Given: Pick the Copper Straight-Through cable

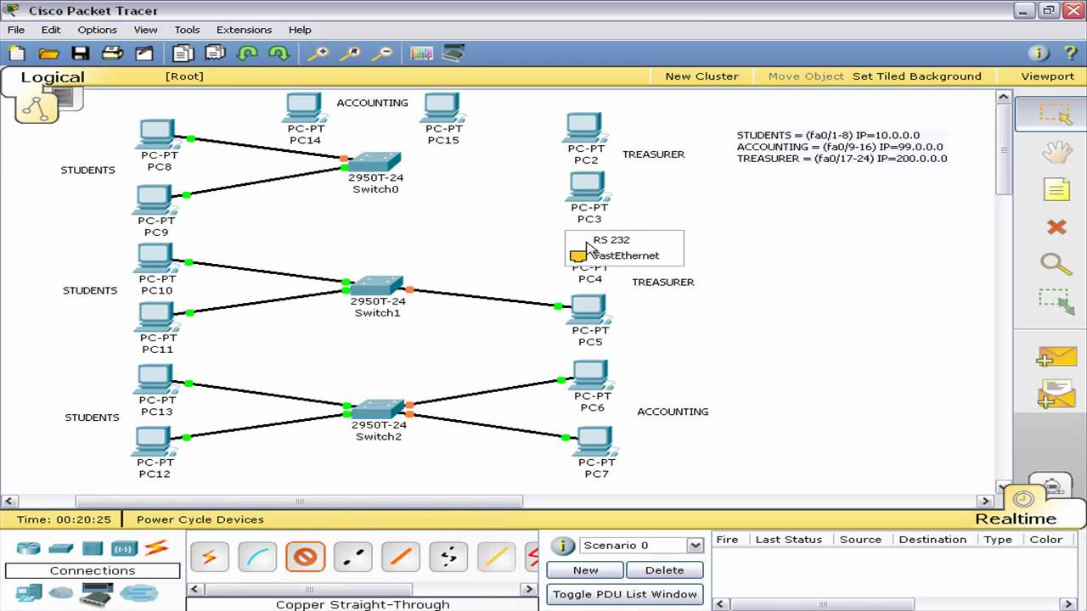Looking at the screenshot, I should [x=305, y=558].
